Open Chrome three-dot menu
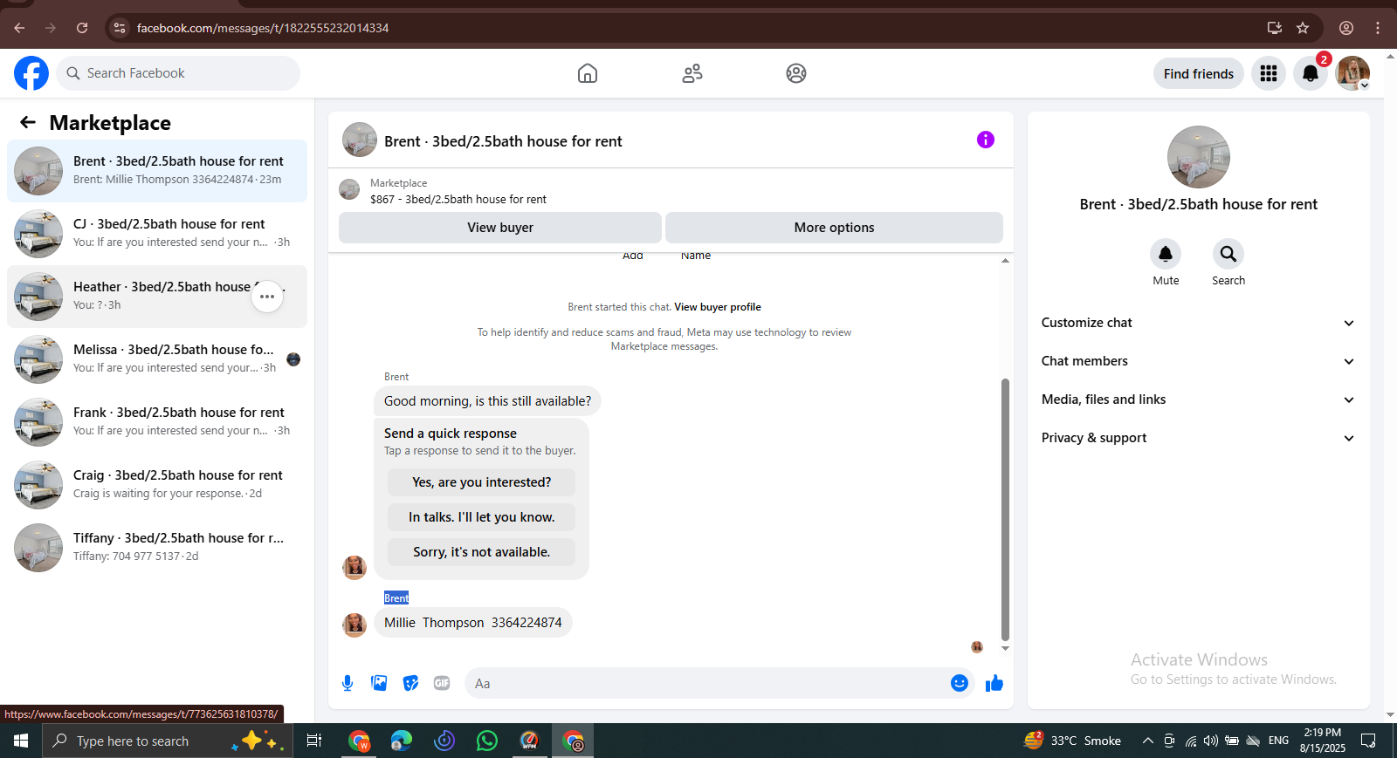 pos(1378,28)
